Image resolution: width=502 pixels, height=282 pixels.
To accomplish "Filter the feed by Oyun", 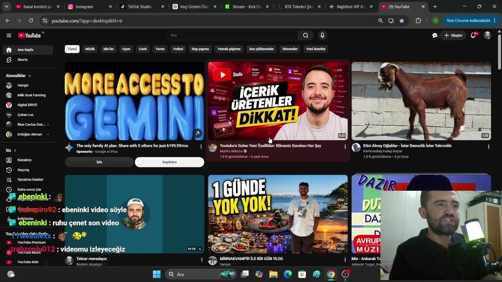I will point(126,49).
